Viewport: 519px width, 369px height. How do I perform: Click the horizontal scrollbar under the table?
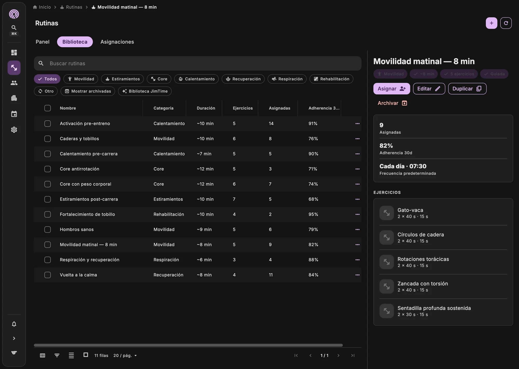188,345
